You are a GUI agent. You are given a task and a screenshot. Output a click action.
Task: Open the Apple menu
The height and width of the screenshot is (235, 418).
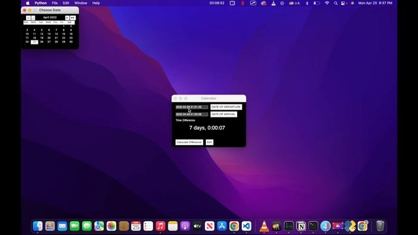(27, 3)
